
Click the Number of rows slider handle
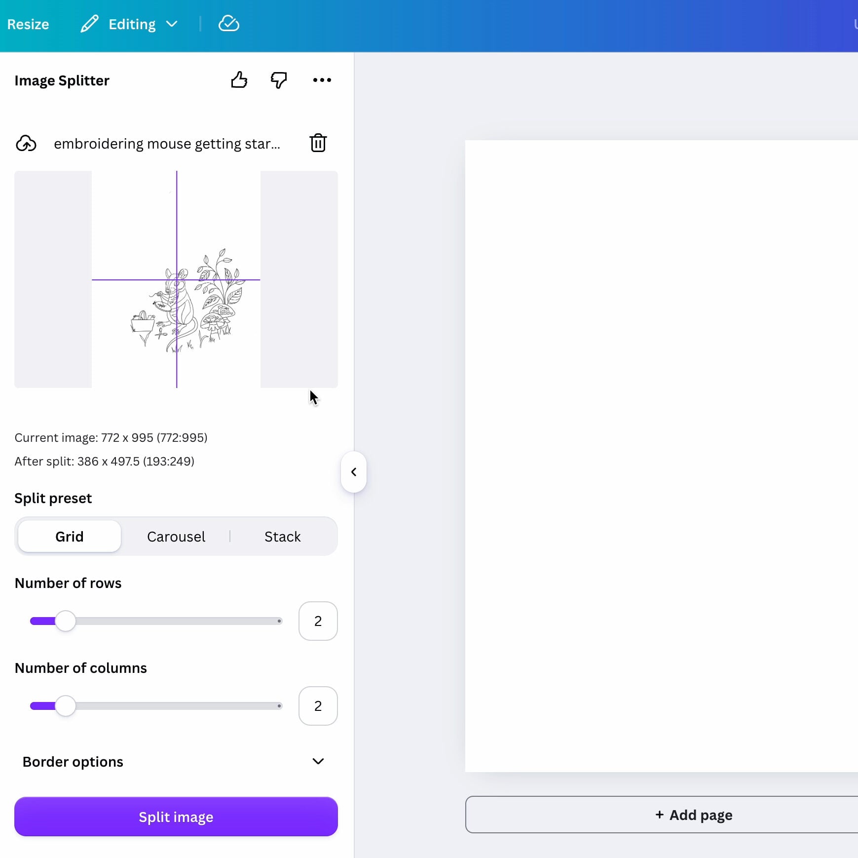pyautogui.click(x=66, y=621)
